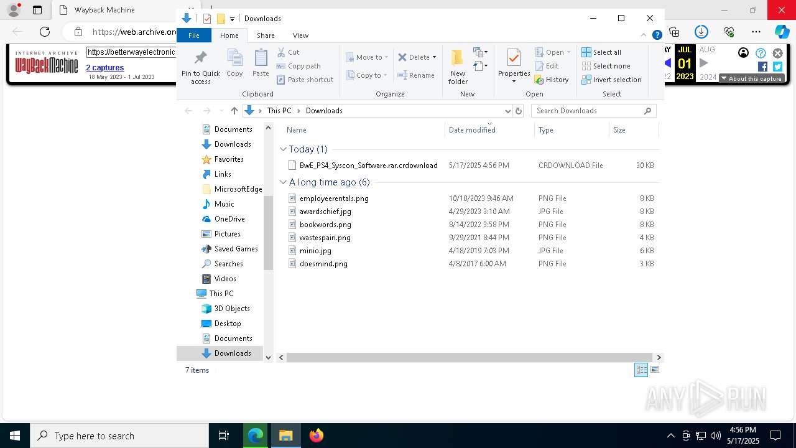Click navigation pane vertical scrollbar

pos(269,233)
